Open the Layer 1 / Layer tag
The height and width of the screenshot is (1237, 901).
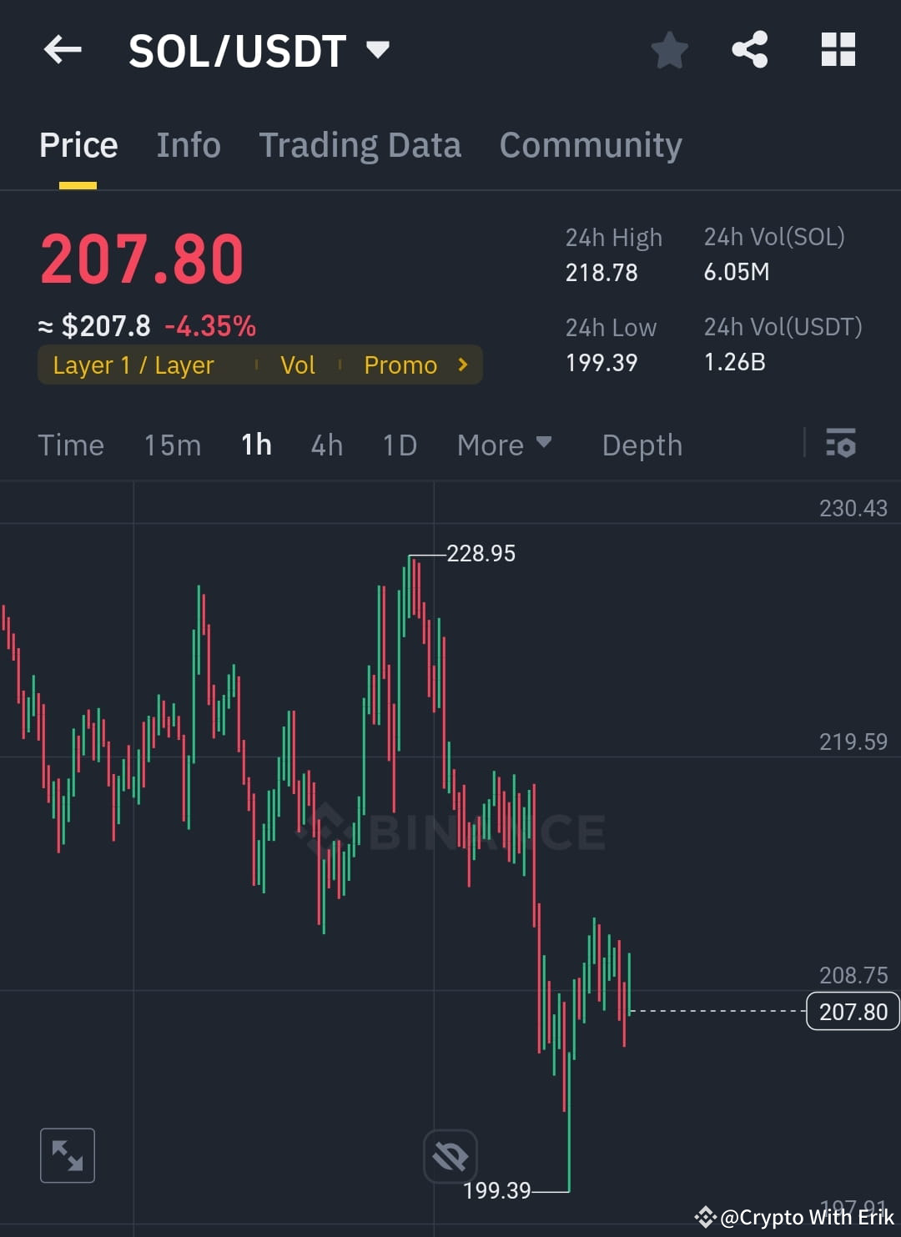coord(133,365)
